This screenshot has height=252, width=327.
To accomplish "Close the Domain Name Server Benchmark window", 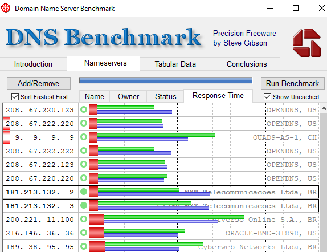I will 322,9.
